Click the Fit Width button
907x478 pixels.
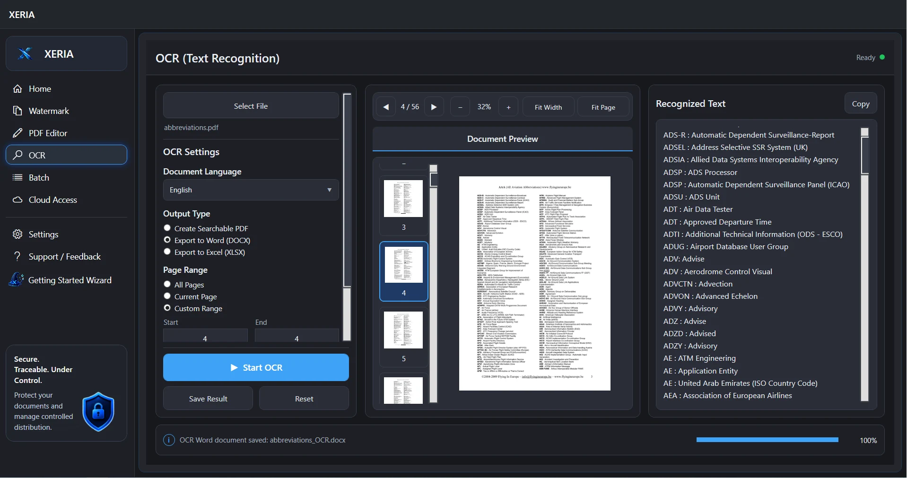pos(548,107)
